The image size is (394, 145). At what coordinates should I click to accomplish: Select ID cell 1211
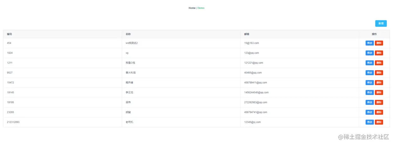63,63
